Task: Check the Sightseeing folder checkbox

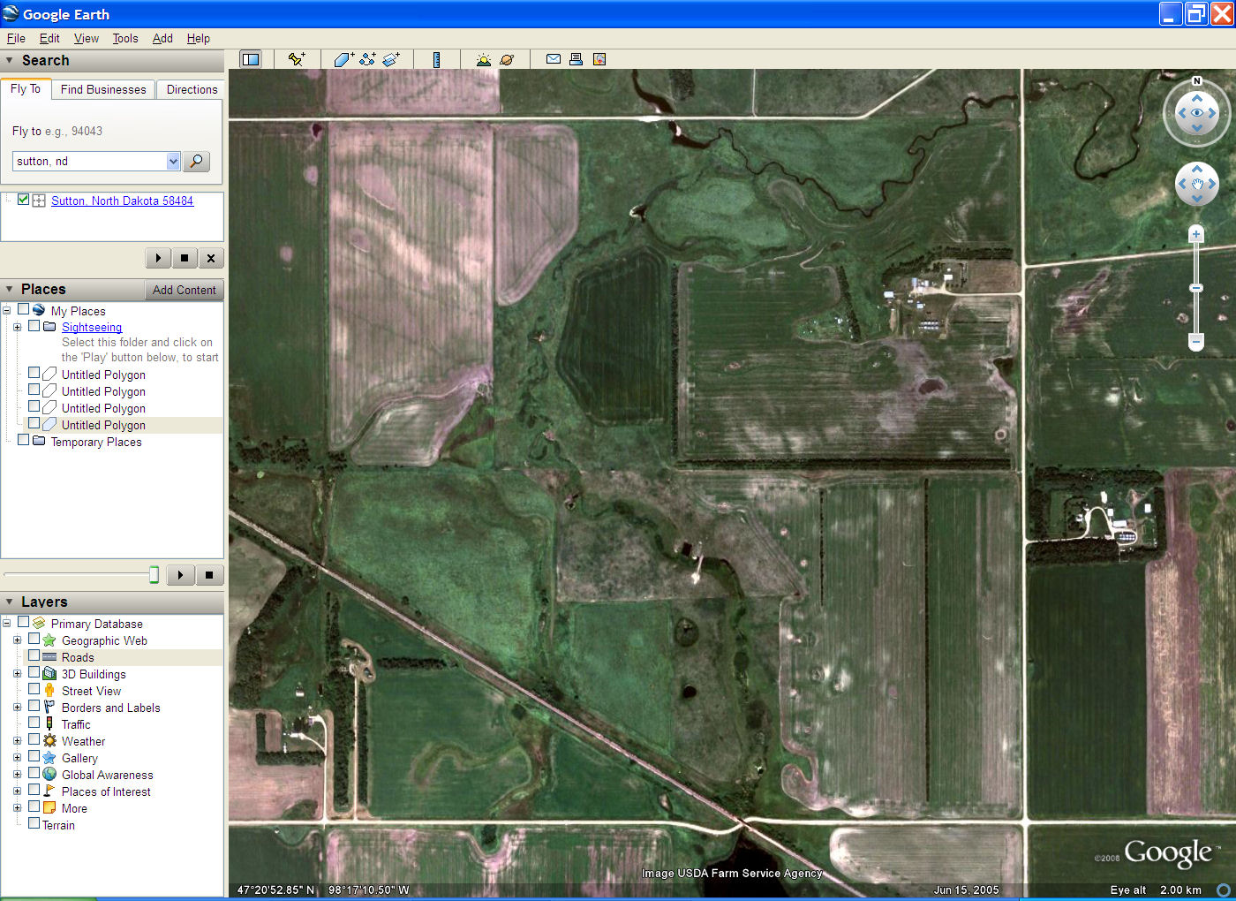Action: tap(34, 326)
